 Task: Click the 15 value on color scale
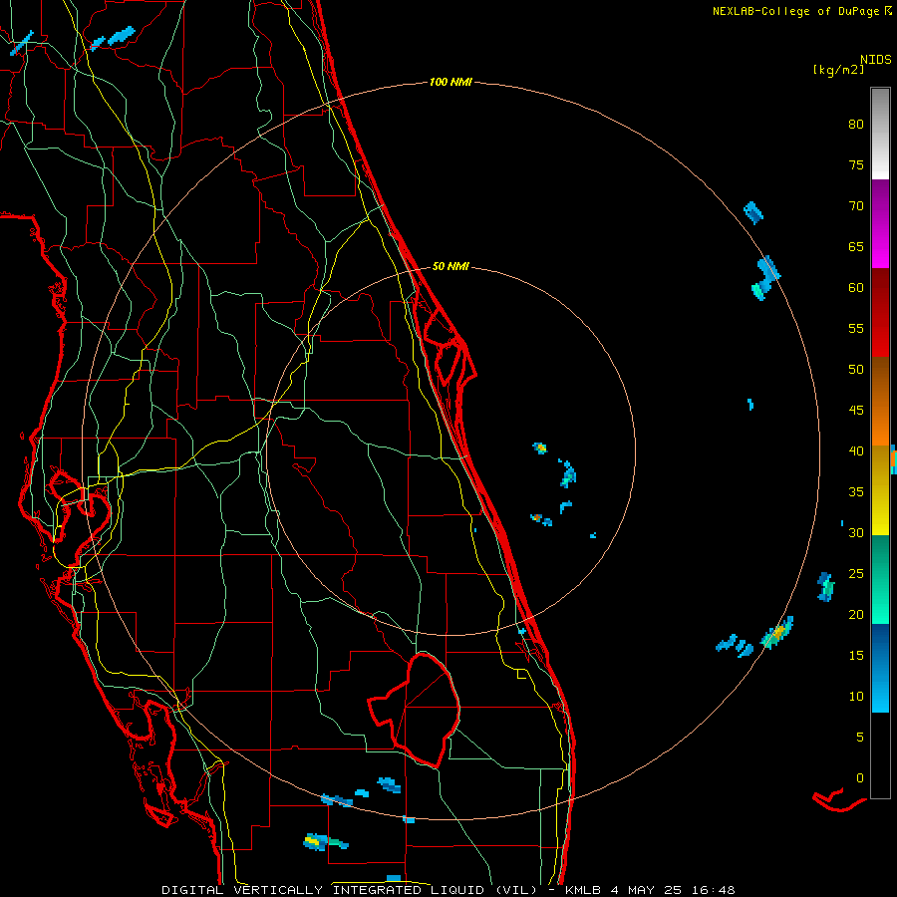(856, 655)
